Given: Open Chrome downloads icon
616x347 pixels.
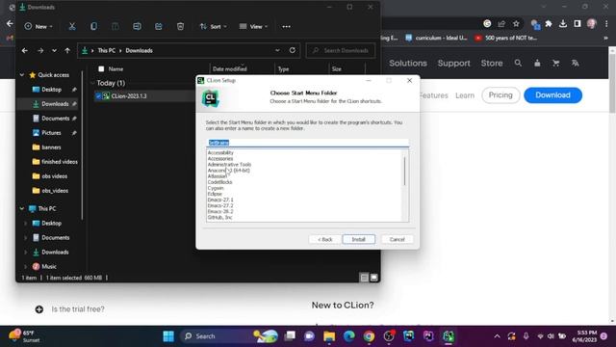Looking at the screenshot, I should click(x=563, y=24).
